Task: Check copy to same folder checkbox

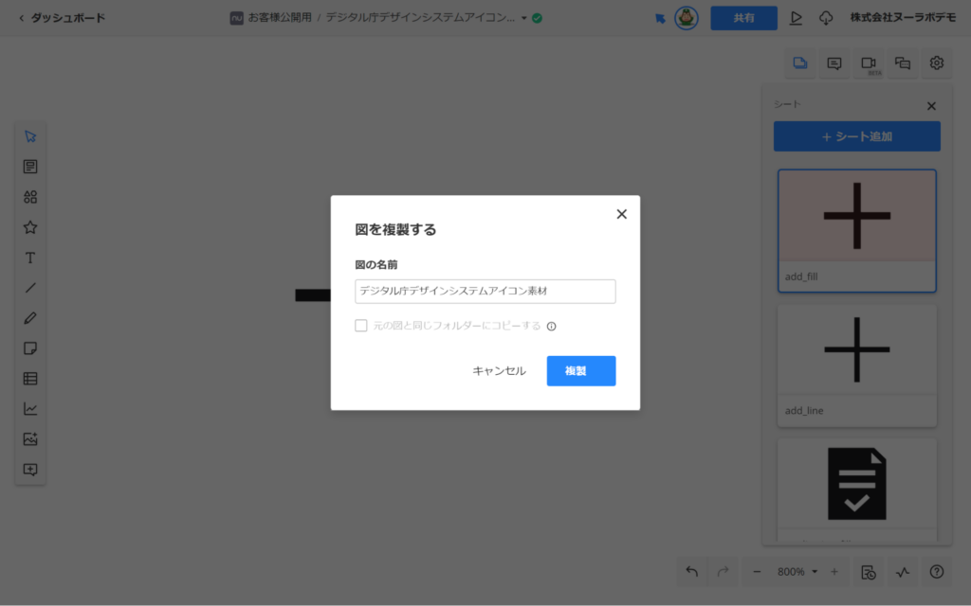Action: [361, 326]
